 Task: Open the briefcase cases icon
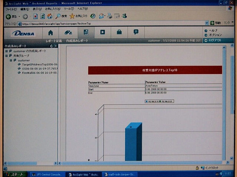click(x=119, y=32)
